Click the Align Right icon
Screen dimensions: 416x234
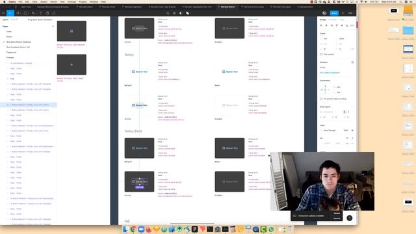(331, 25)
